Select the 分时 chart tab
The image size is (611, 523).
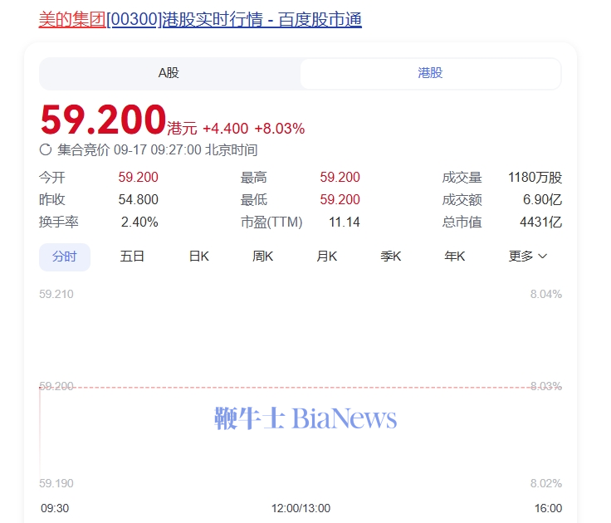point(65,257)
